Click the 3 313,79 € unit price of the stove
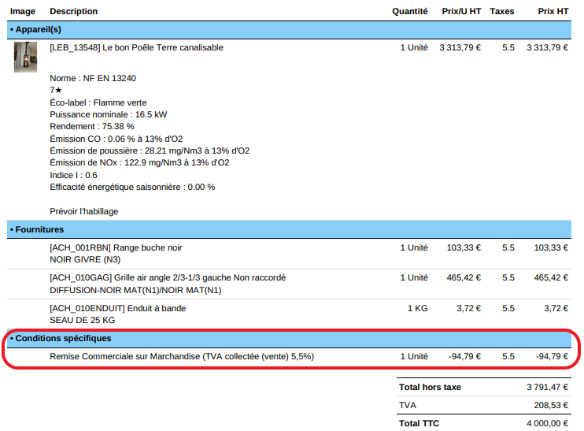Screen dimensions: 584x431 coord(460,48)
